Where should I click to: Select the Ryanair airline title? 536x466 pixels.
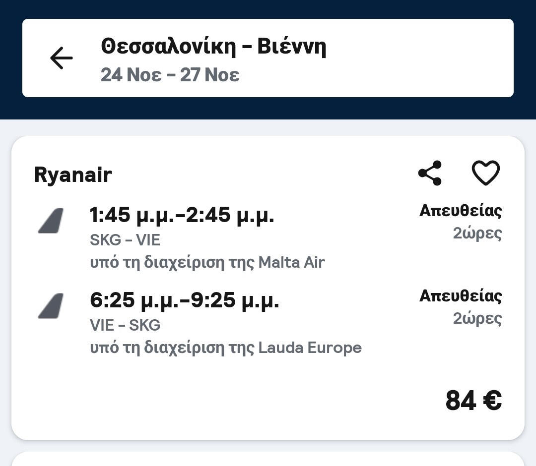73,175
